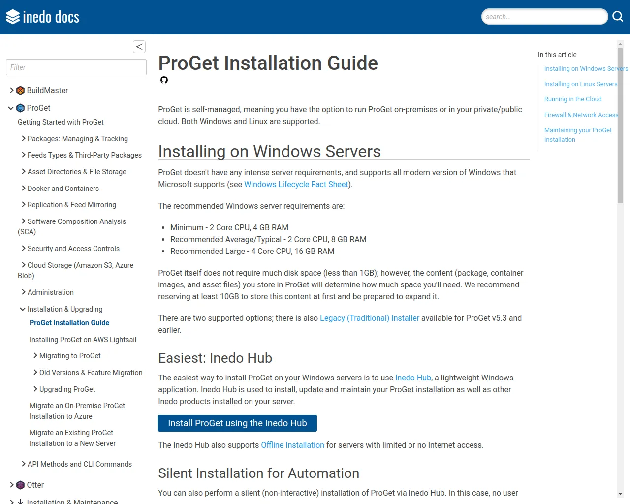The image size is (630, 504).
Task: Open Migrate an On-Premise ProGet Installation to Azure
Action: (77, 411)
